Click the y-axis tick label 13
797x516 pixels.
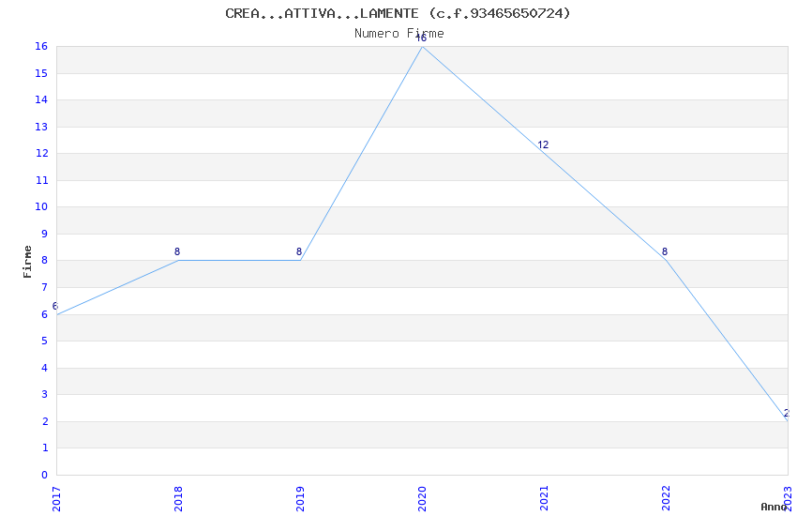[41, 127]
